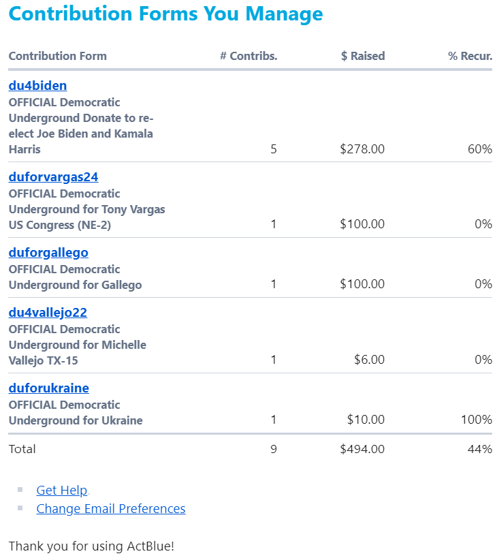
Task: Select the $278.00 raised amount
Action: 362,149
